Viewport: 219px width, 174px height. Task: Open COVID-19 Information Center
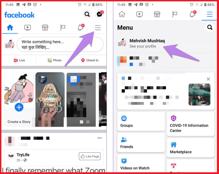(x=191, y=124)
